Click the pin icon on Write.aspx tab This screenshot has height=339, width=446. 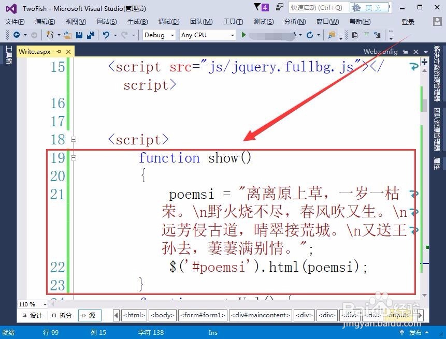click(x=59, y=51)
